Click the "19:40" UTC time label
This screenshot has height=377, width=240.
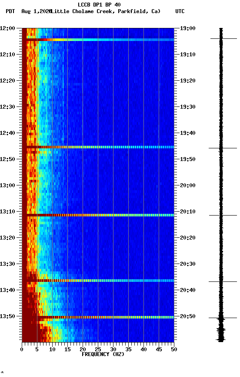click(x=188, y=133)
